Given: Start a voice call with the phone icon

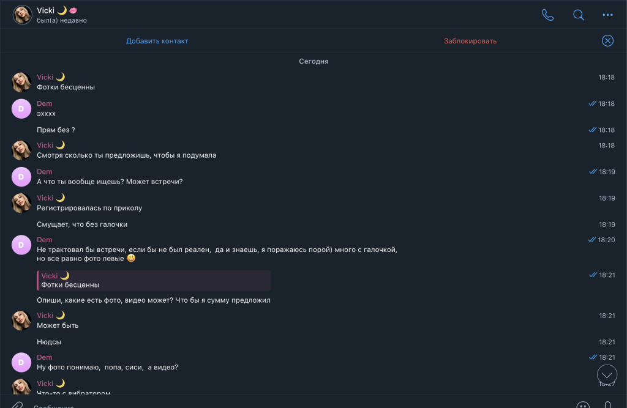Looking at the screenshot, I should point(547,15).
